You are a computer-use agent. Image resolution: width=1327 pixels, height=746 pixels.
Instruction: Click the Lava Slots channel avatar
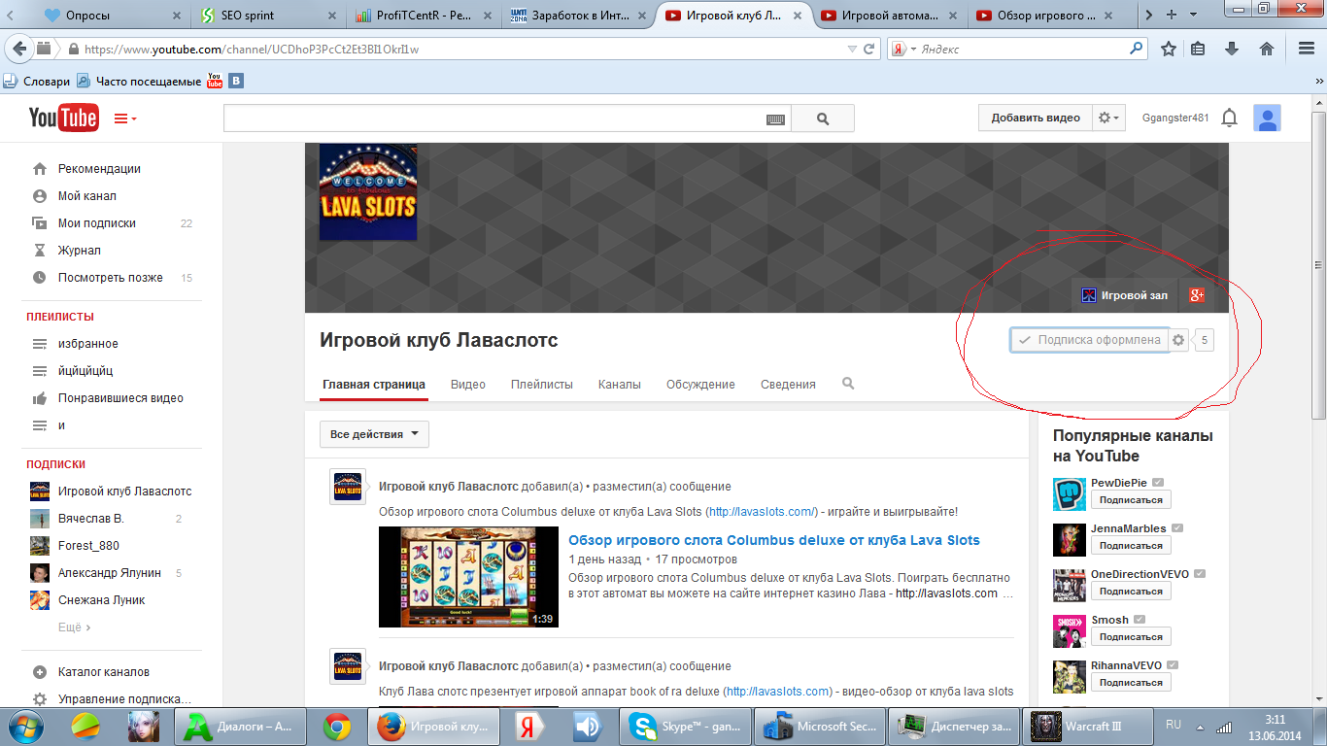[368, 192]
